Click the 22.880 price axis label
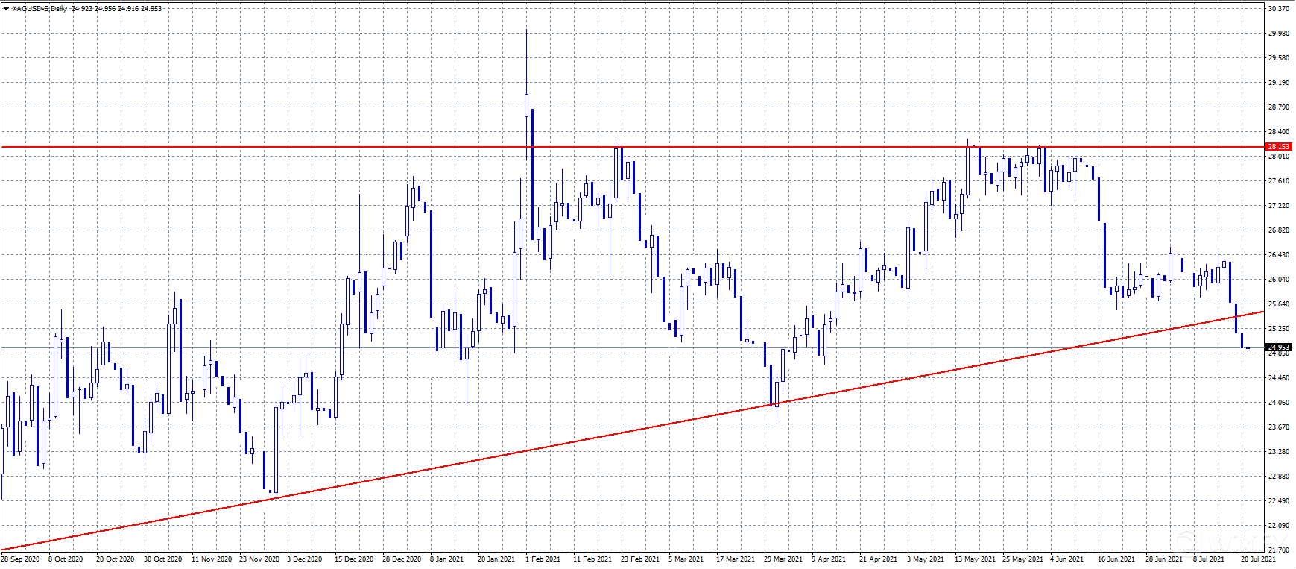Image resolution: width=1296 pixels, height=569 pixels. point(1279,477)
